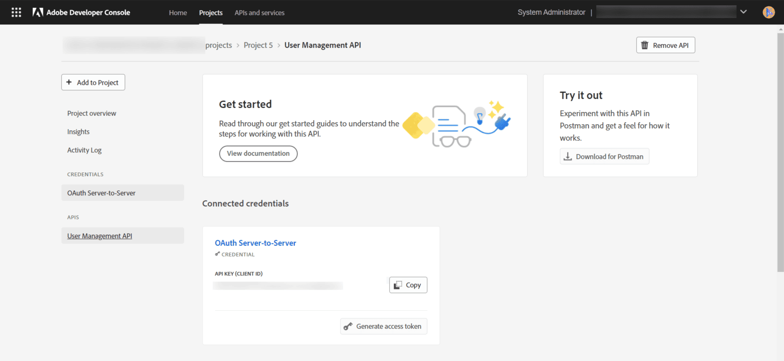Image resolution: width=784 pixels, height=361 pixels.
Task: Click the key icon on Generate access token
Action: pyautogui.click(x=348, y=326)
